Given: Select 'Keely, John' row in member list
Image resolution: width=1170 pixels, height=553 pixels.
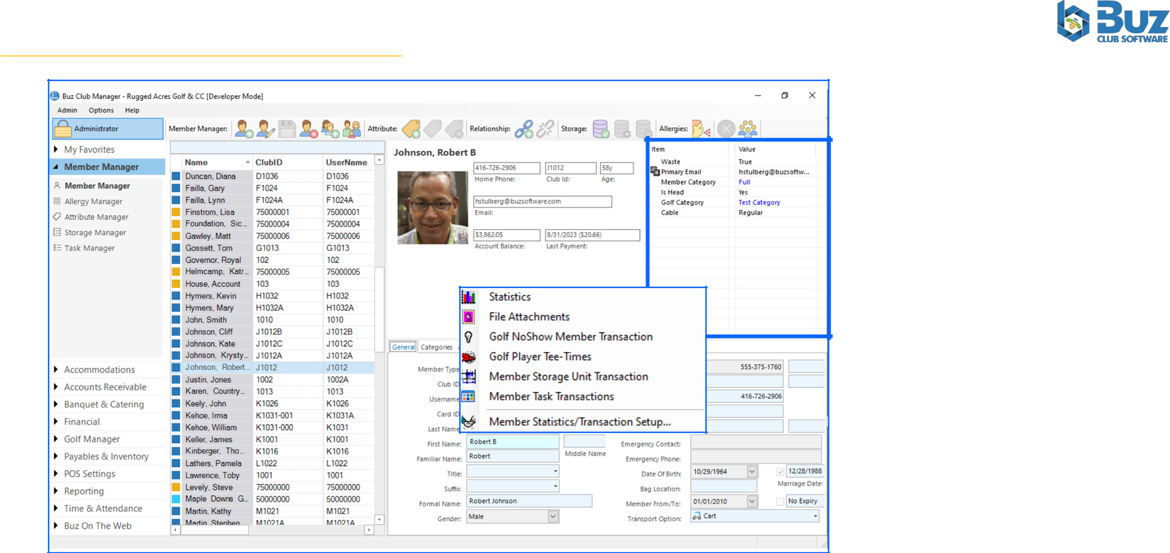Looking at the screenshot, I should tap(273, 403).
